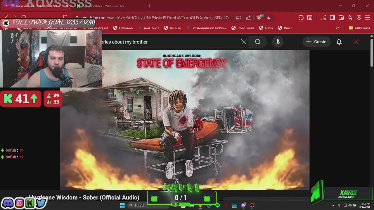Open the Leo AI sparkle icon
Image resolution: width=374 pixels, height=210 pixels.
(x=350, y=17)
